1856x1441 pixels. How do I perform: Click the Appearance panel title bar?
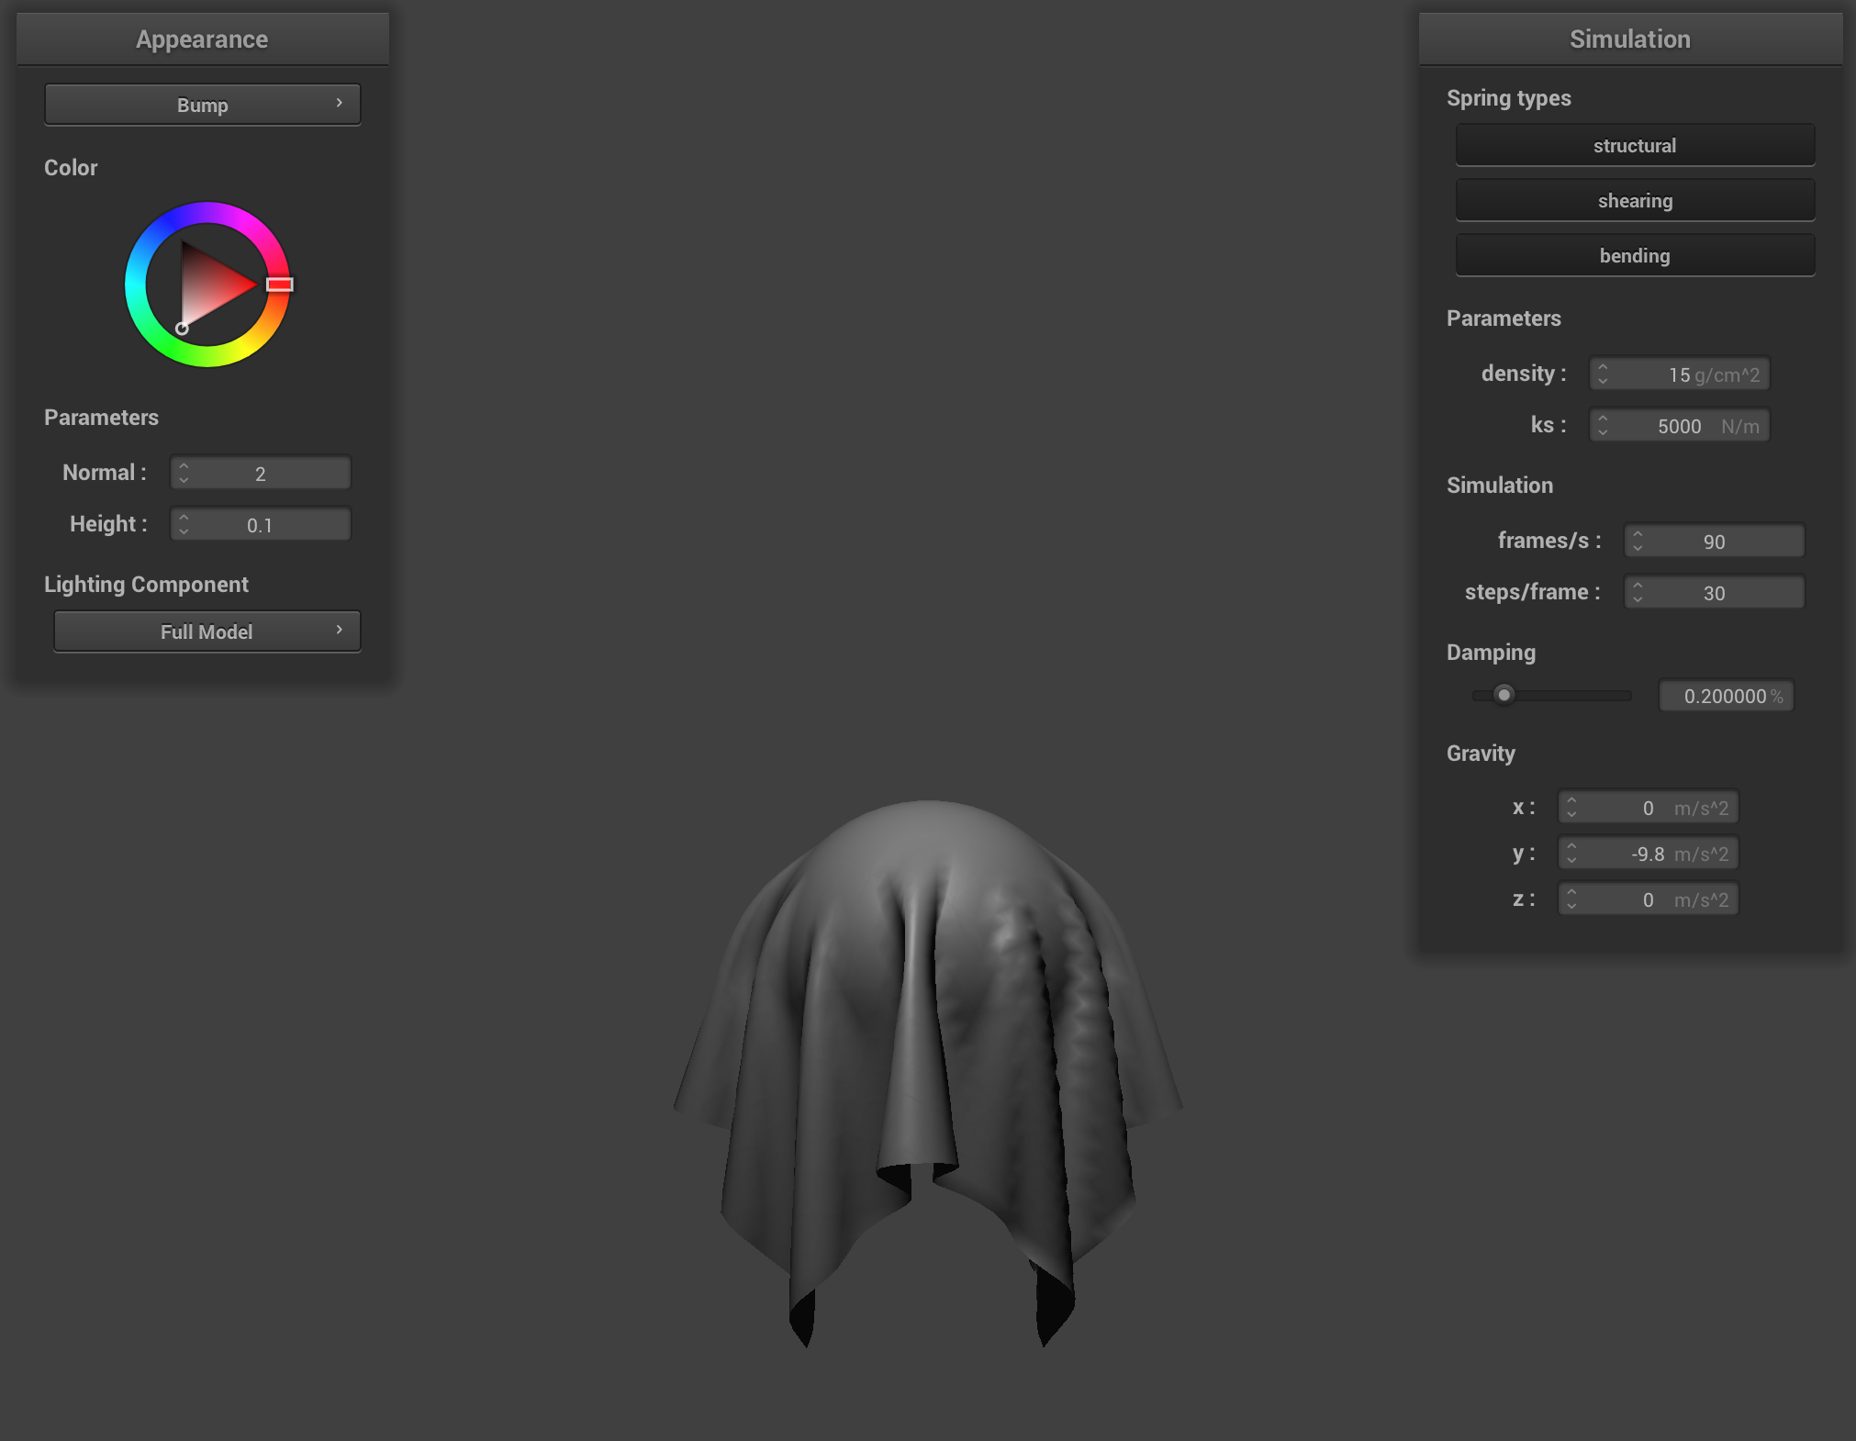pyautogui.click(x=202, y=39)
